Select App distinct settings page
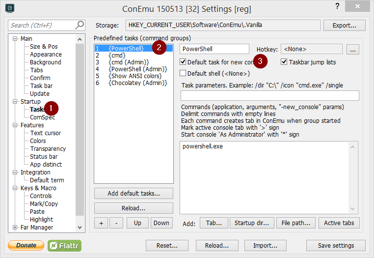Viewport: 374px width, 258px height. 46,165
